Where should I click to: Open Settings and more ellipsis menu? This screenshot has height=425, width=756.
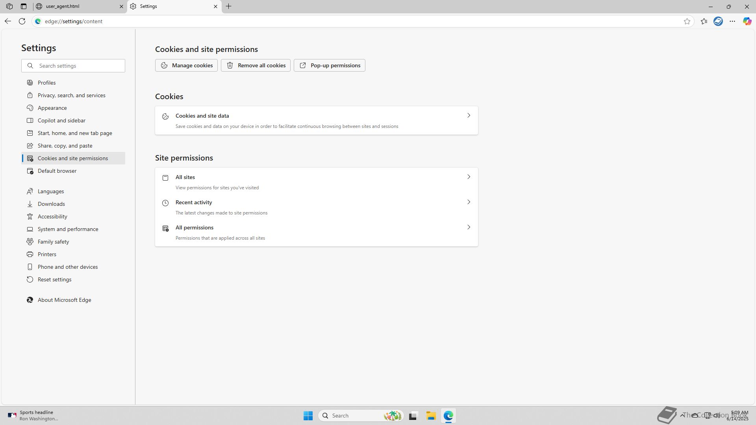click(x=732, y=21)
